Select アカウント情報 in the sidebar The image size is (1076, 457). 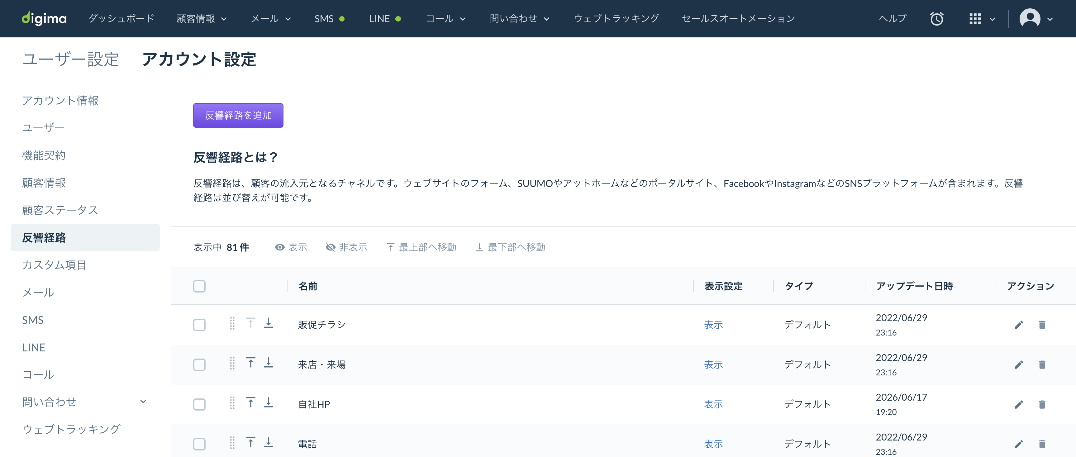(x=60, y=101)
